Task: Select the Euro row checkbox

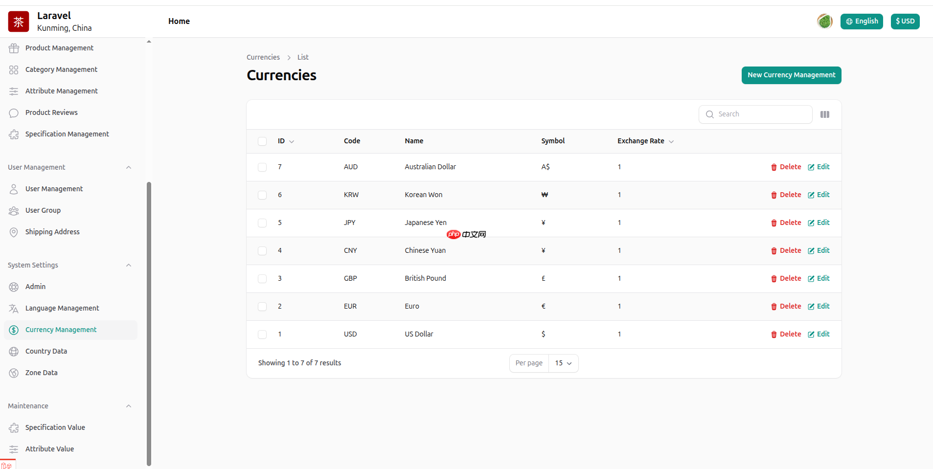Action: coord(262,307)
